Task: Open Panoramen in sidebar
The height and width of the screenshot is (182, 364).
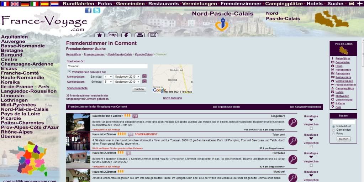Action: (x=343, y=73)
